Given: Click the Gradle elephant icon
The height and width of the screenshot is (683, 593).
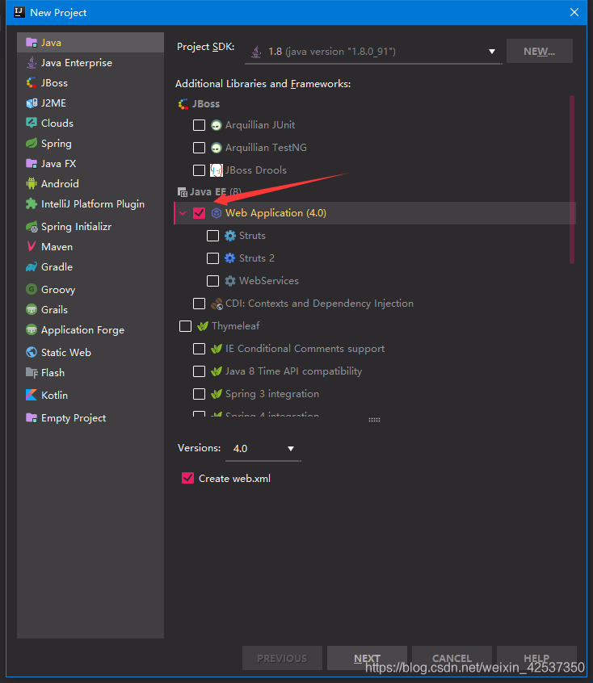Looking at the screenshot, I should [32, 266].
